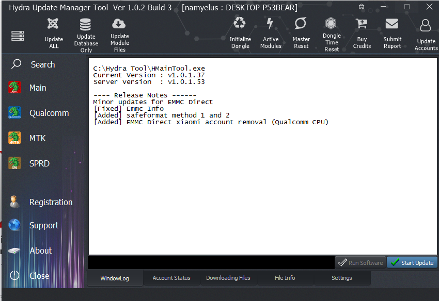This screenshot has height=301, width=439.
Task: Click Submit Report envelope
Action: pos(392,24)
